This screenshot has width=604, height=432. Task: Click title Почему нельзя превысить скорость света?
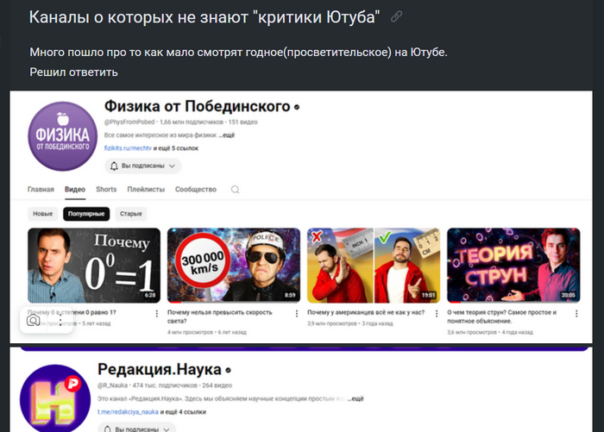[220, 316]
